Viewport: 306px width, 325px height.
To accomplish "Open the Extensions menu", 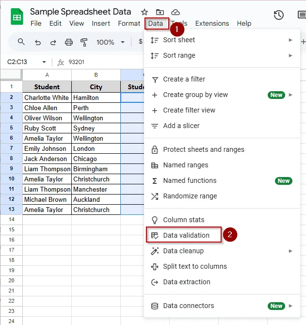I will pyautogui.click(x=212, y=23).
